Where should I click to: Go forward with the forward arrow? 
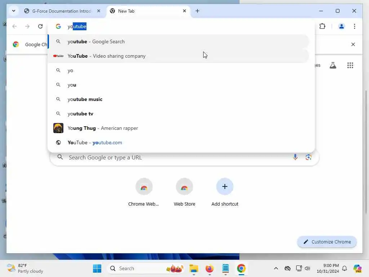(x=27, y=26)
